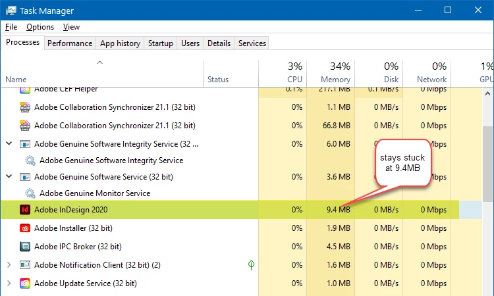Open the View menu

pyautogui.click(x=71, y=27)
